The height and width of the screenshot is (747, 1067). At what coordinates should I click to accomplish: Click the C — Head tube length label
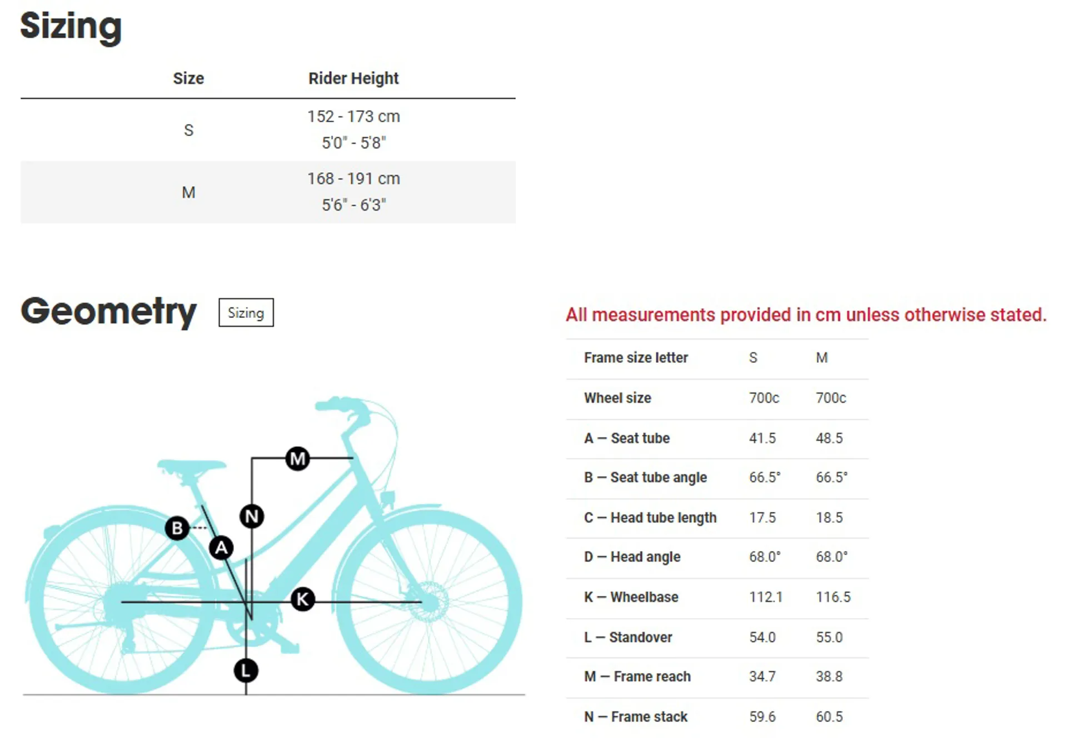click(x=650, y=518)
